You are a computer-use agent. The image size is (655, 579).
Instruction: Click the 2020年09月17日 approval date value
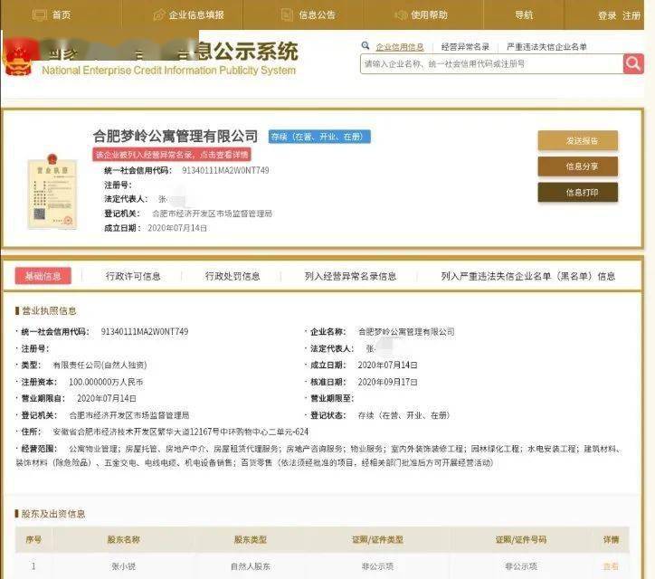tap(387, 382)
